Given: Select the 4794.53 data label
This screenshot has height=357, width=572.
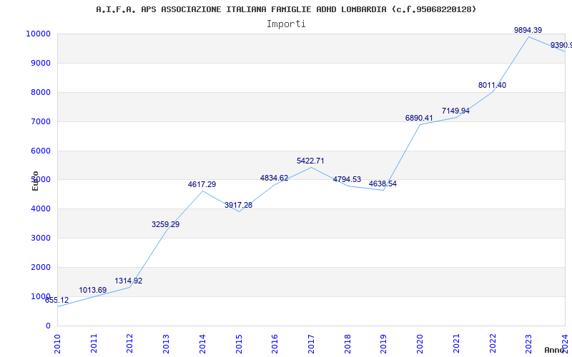Looking at the screenshot, I should tap(347, 179).
